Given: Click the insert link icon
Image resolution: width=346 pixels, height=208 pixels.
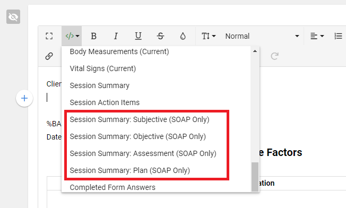Looking at the screenshot, I should tap(49, 56).
